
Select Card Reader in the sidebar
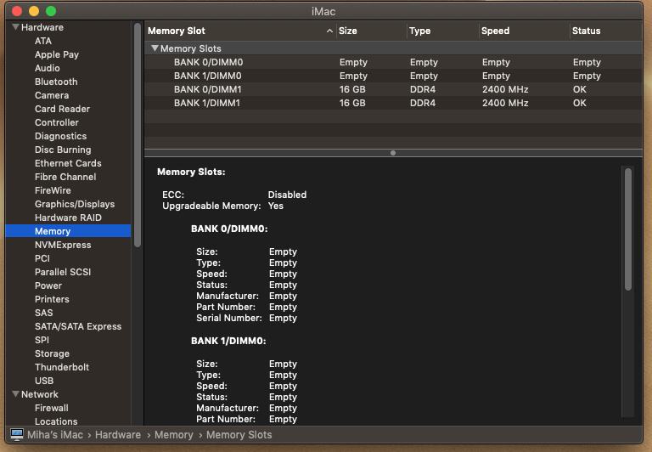pos(62,109)
